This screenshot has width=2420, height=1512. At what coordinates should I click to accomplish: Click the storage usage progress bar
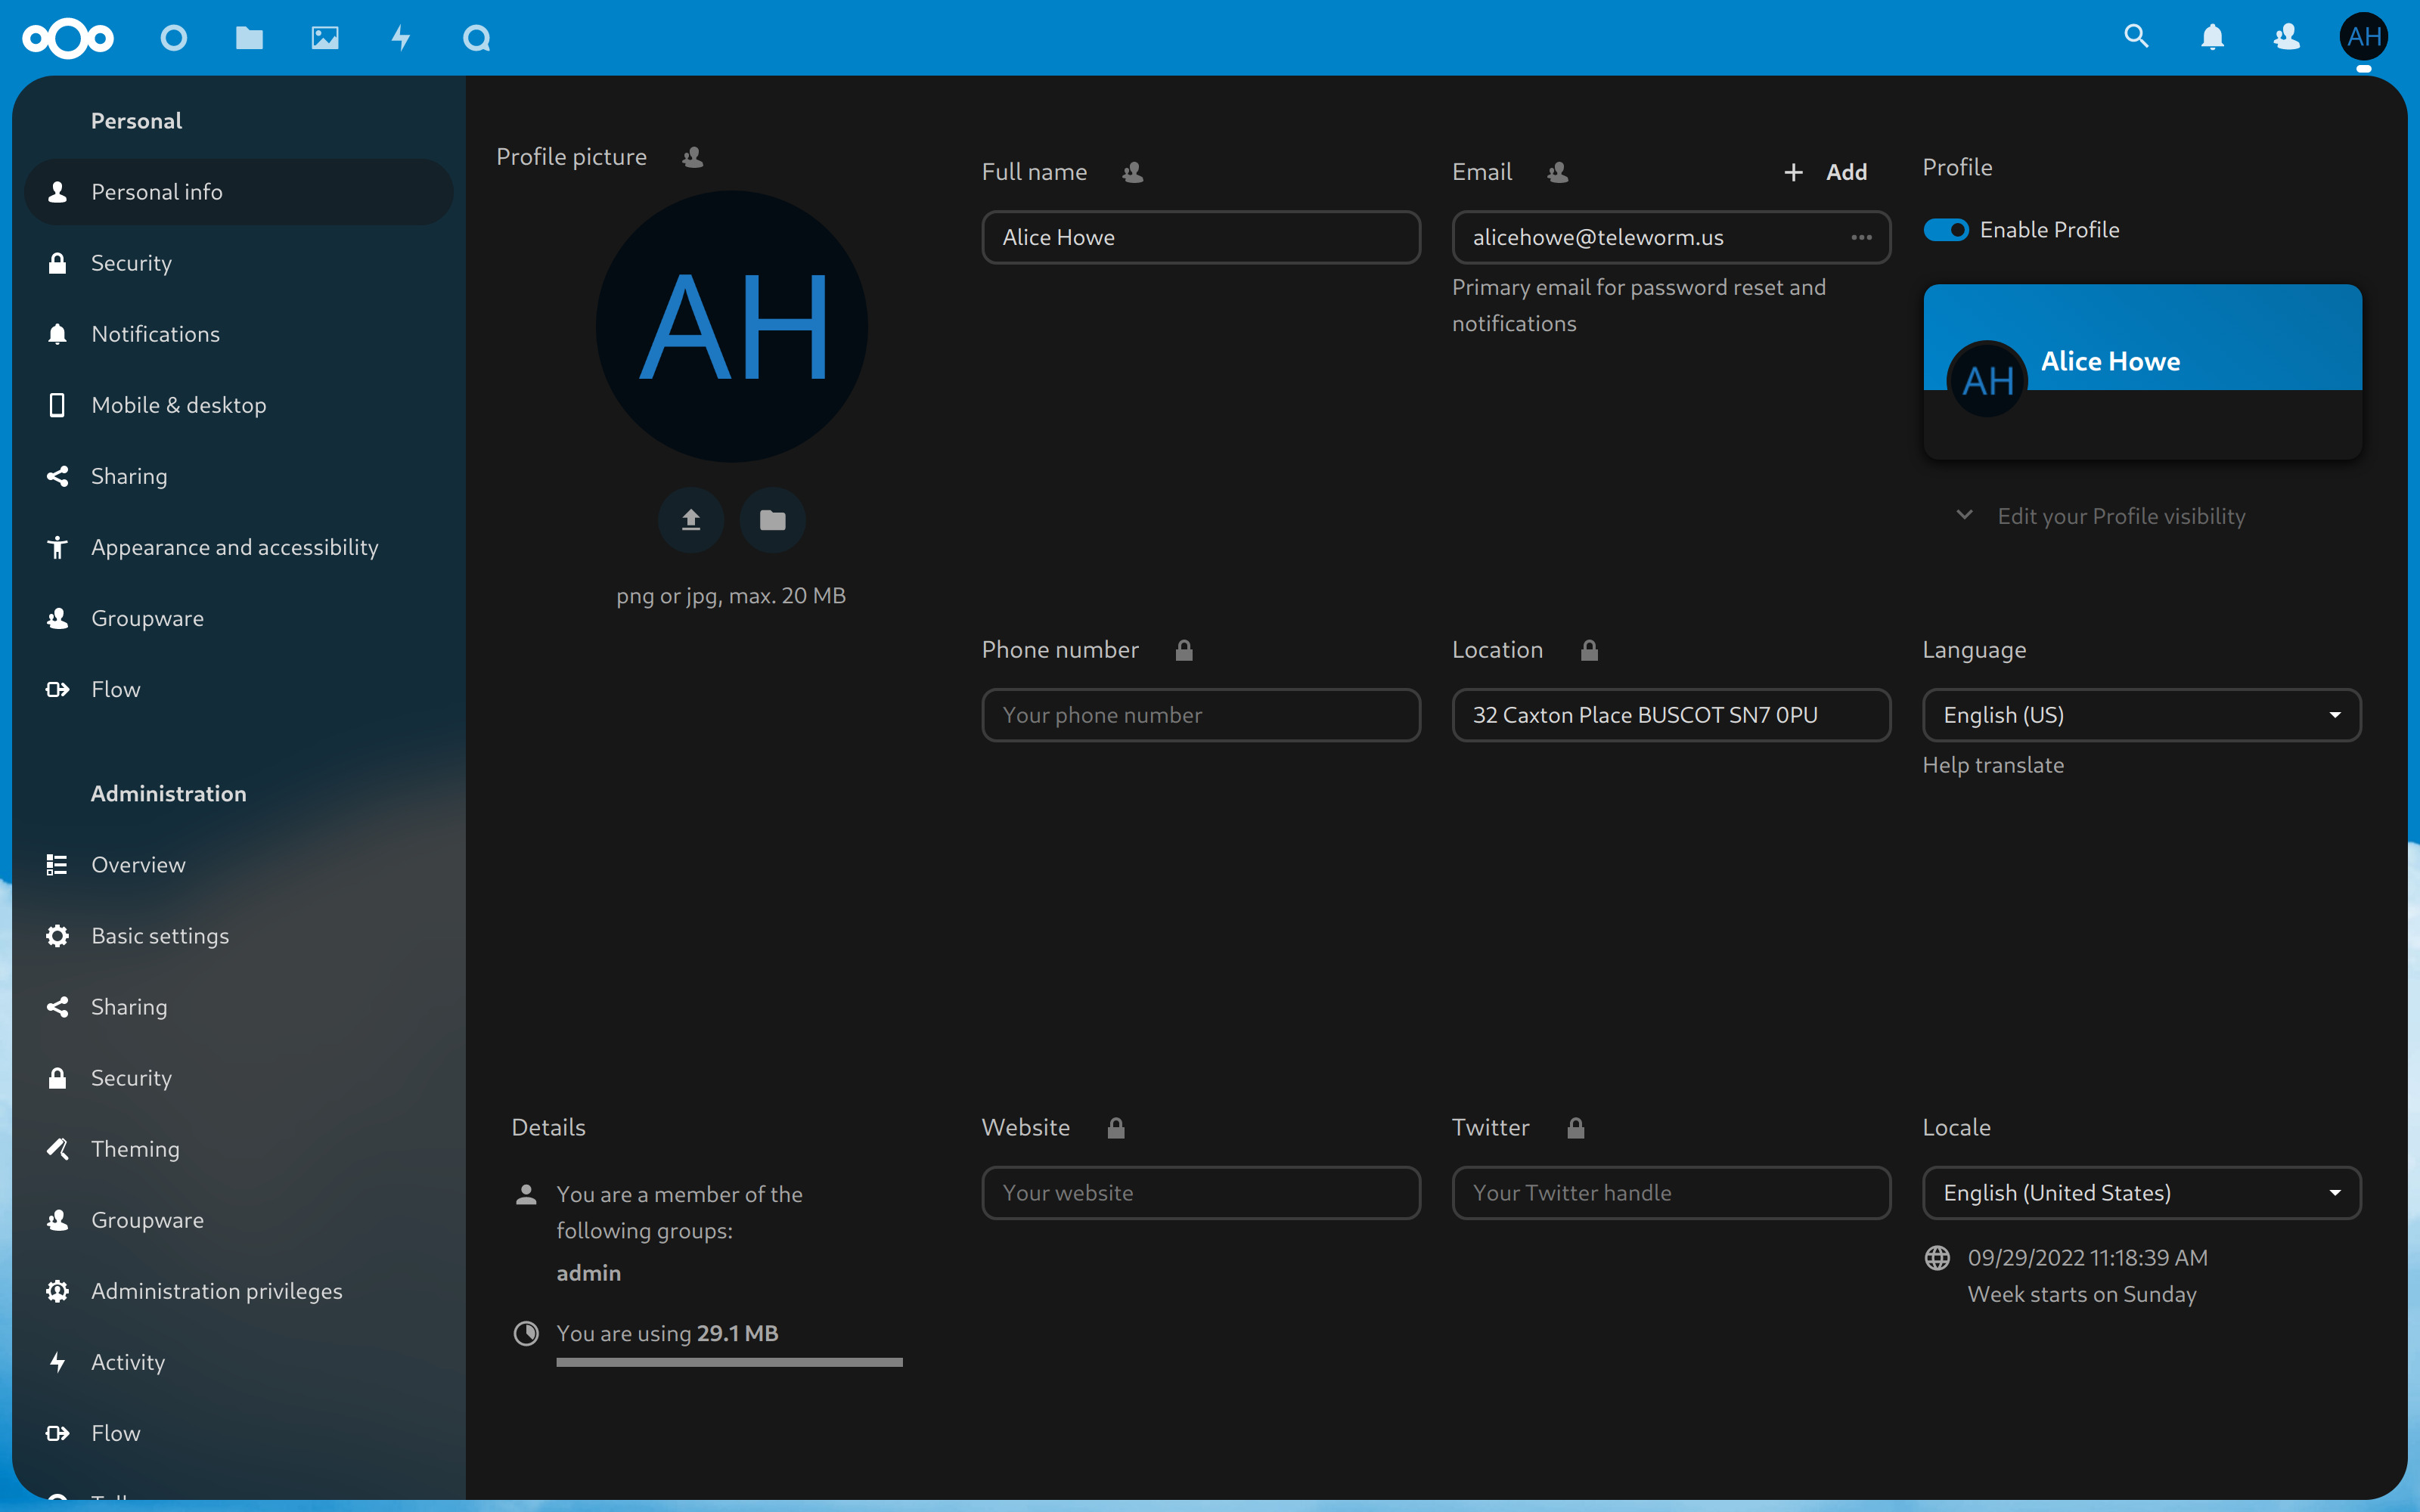coord(729,1362)
